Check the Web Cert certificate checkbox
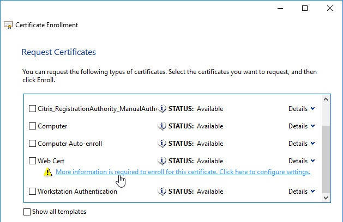Viewport: 343px width, 222px height. tap(32, 161)
